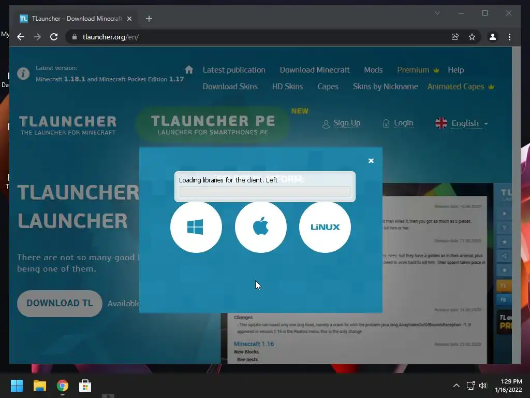This screenshot has height=398, width=530.
Task: Open a new browser tab
Action: pyautogui.click(x=149, y=19)
